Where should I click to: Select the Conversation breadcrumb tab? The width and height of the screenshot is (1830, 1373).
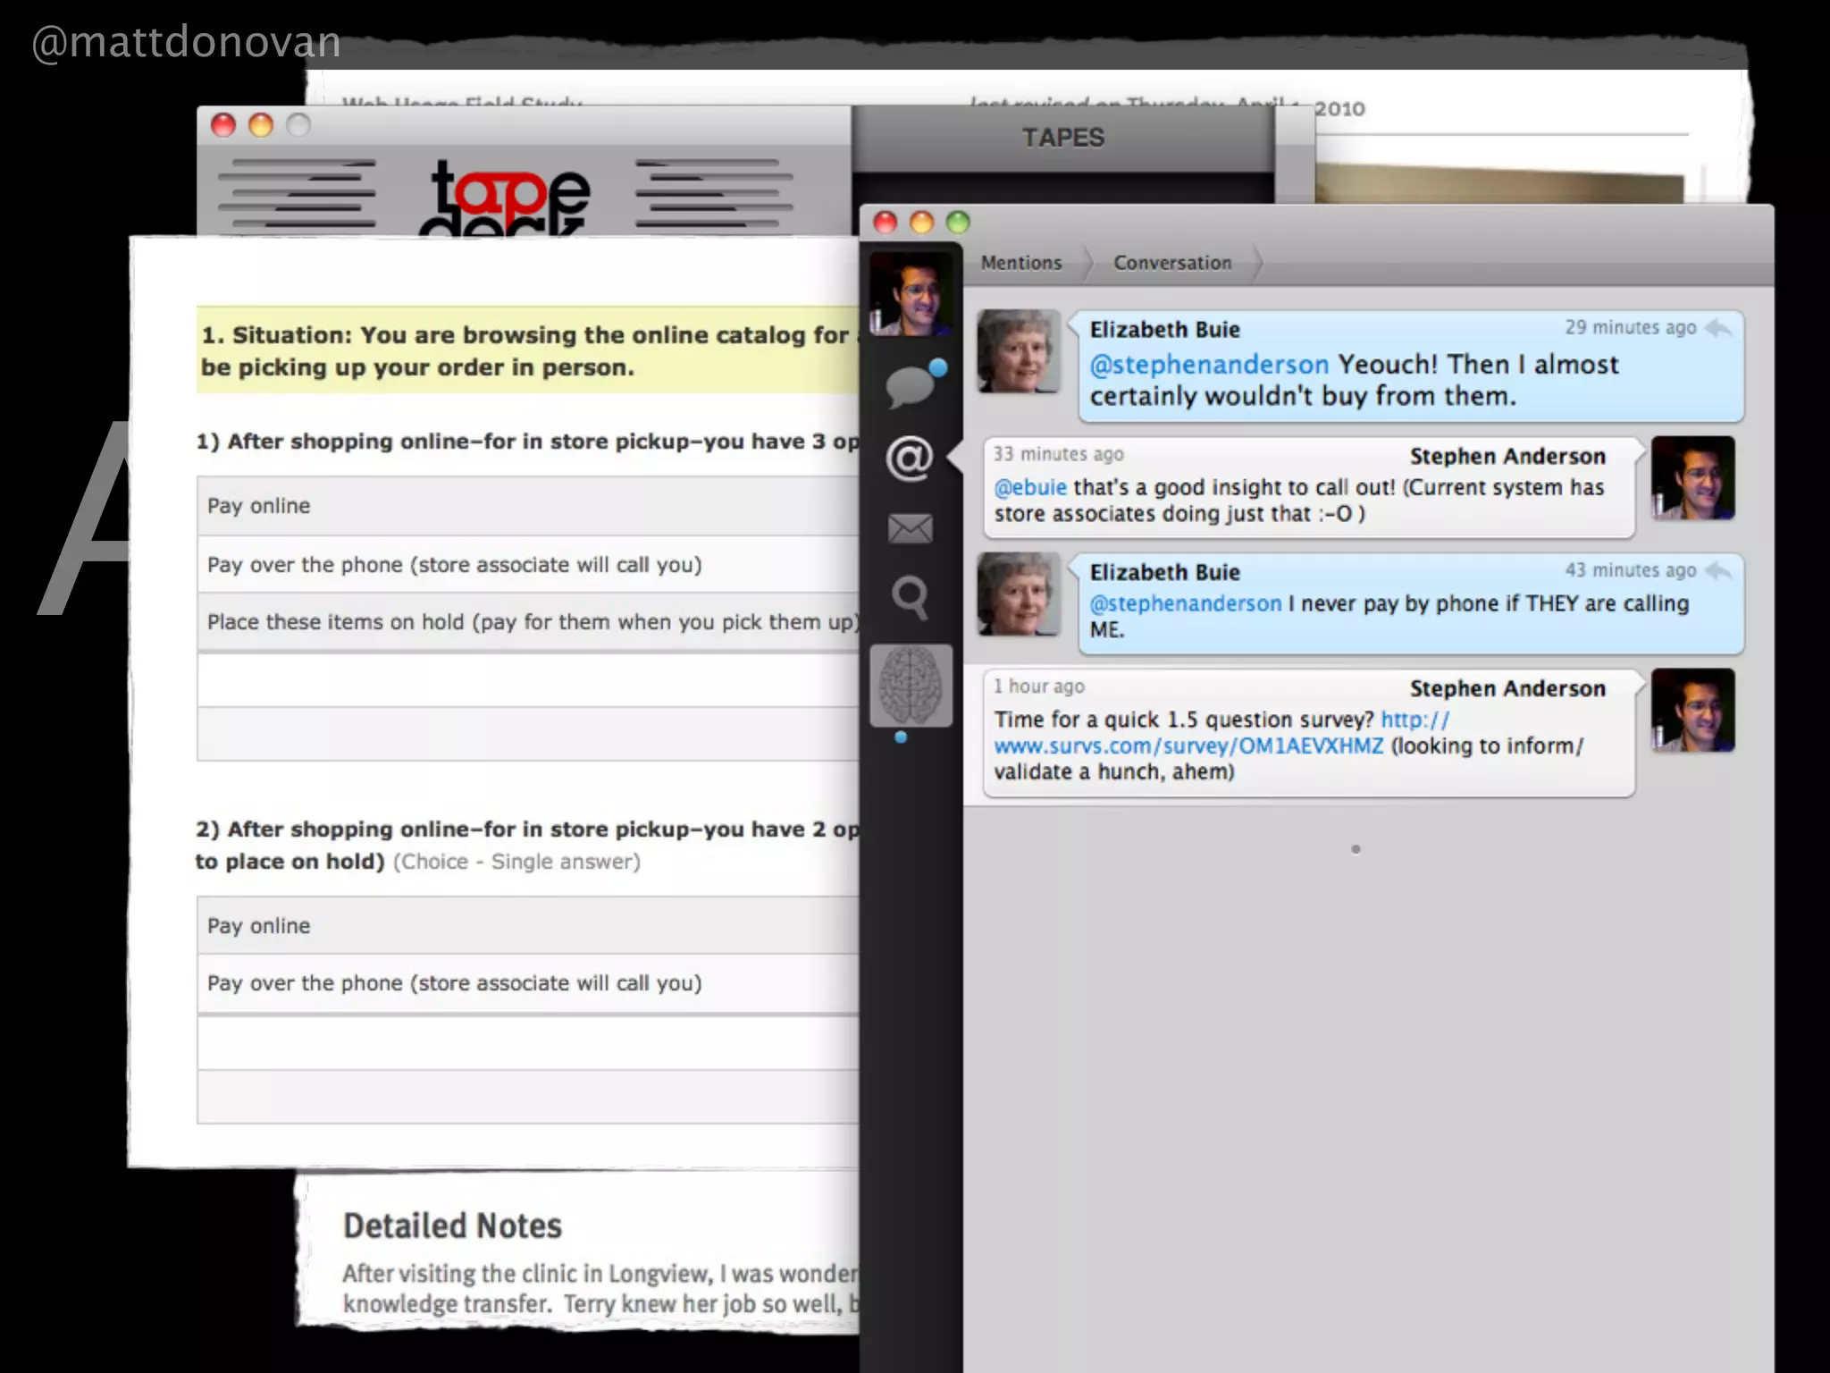pos(1171,263)
